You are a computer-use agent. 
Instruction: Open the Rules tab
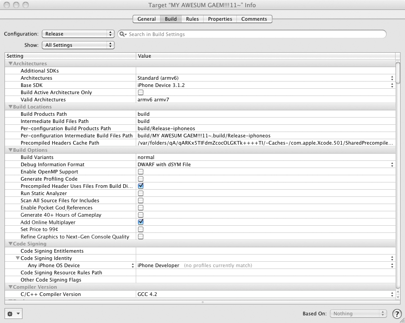192,19
